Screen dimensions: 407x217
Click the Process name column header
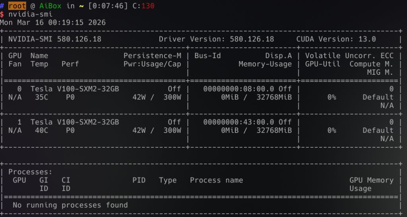[x=216, y=180]
